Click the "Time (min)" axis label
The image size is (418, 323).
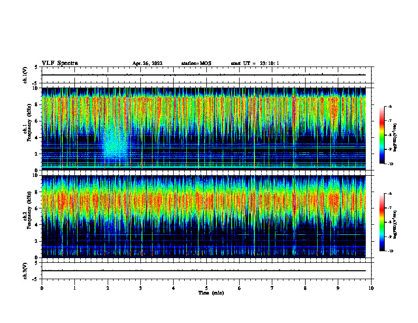211,293
